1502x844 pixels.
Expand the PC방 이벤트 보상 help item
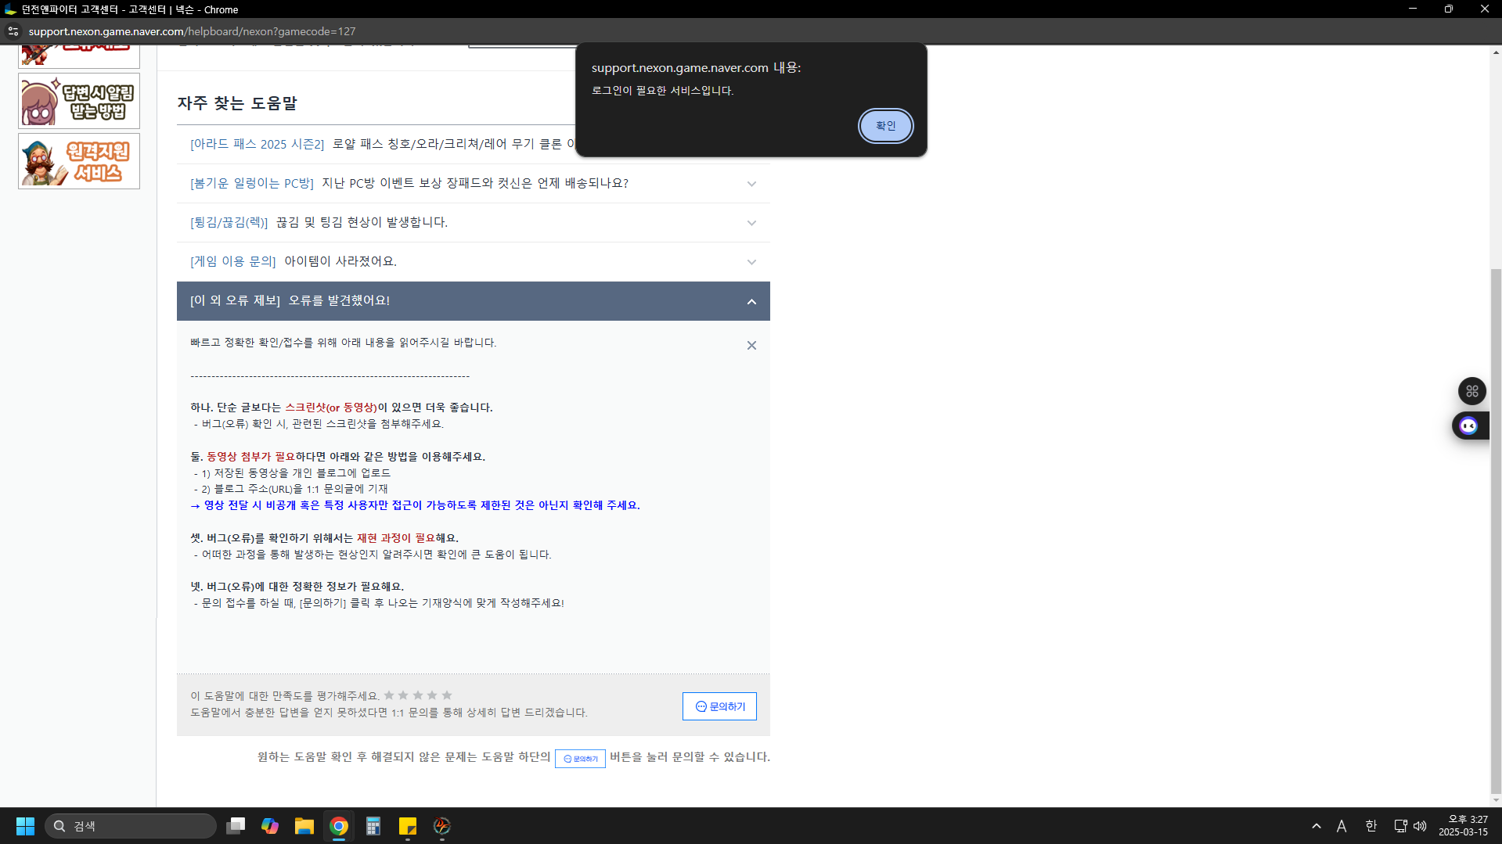point(751,184)
